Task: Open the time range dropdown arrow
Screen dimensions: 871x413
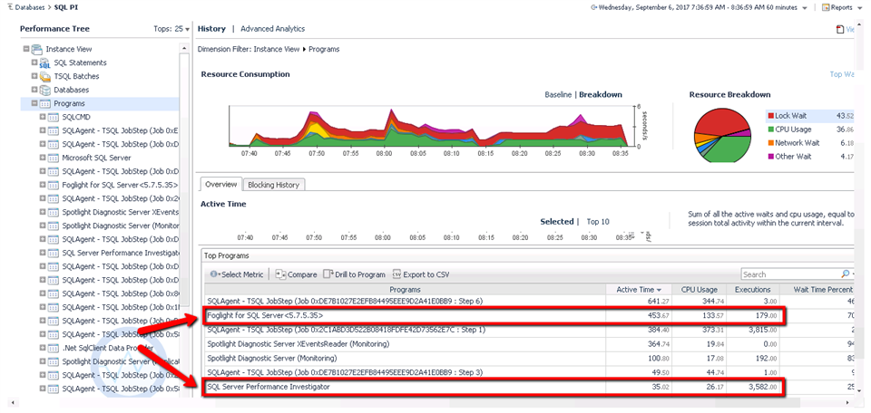Action: click(805, 8)
